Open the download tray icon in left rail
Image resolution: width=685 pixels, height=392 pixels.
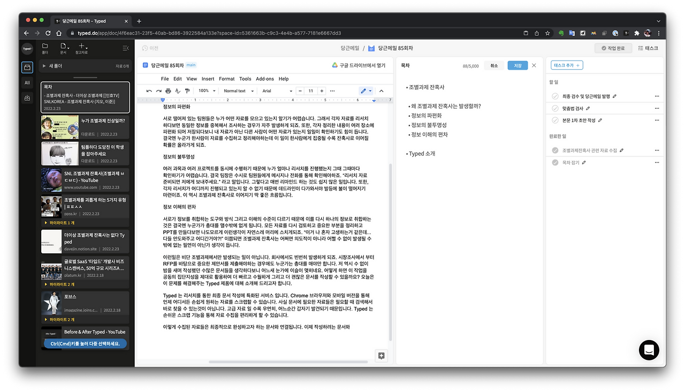point(27,98)
